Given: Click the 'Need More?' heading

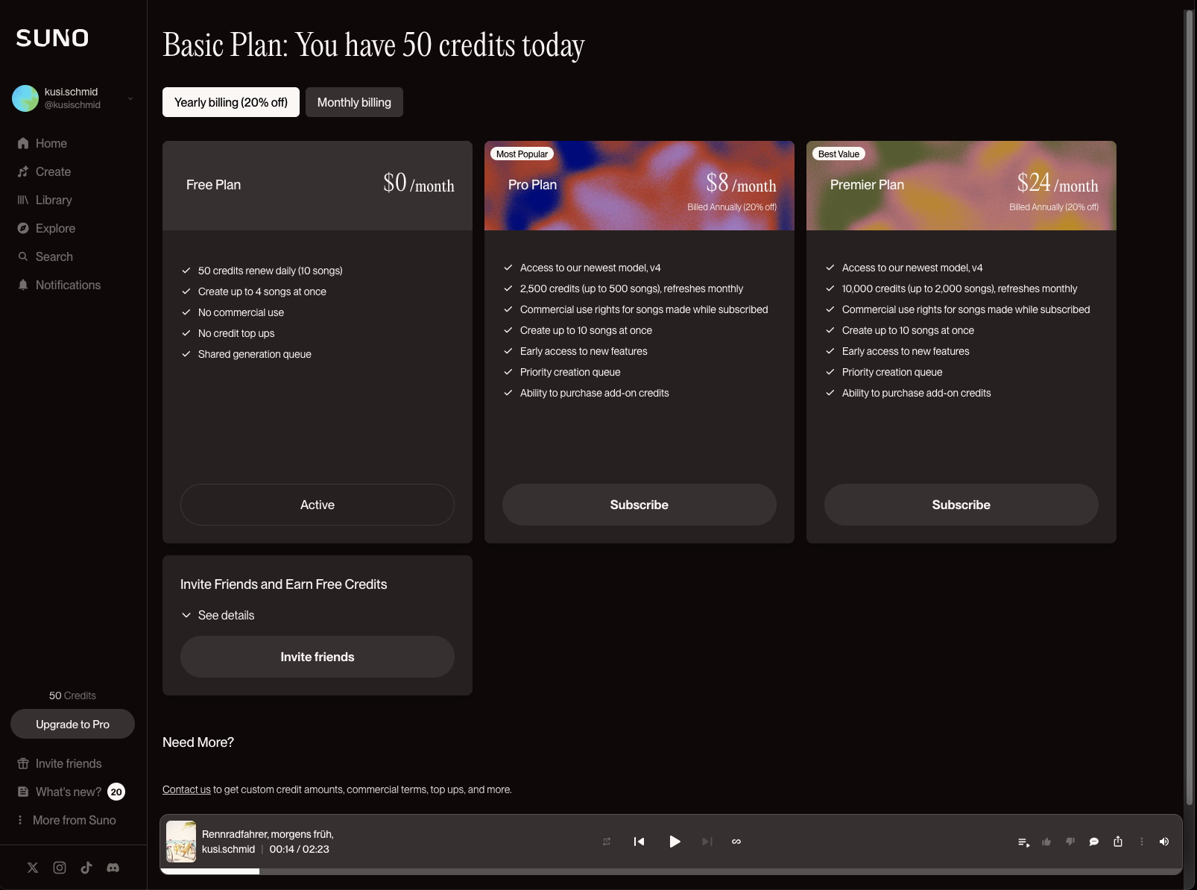Looking at the screenshot, I should (x=198, y=742).
